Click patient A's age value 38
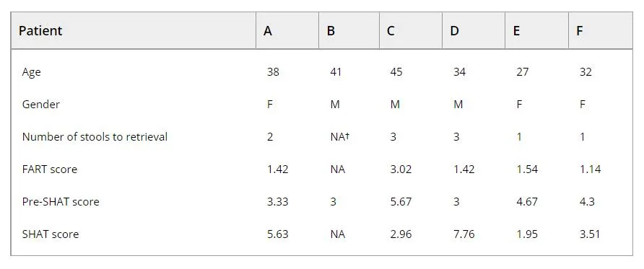Viewport: 644px width, 269px height. (273, 72)
